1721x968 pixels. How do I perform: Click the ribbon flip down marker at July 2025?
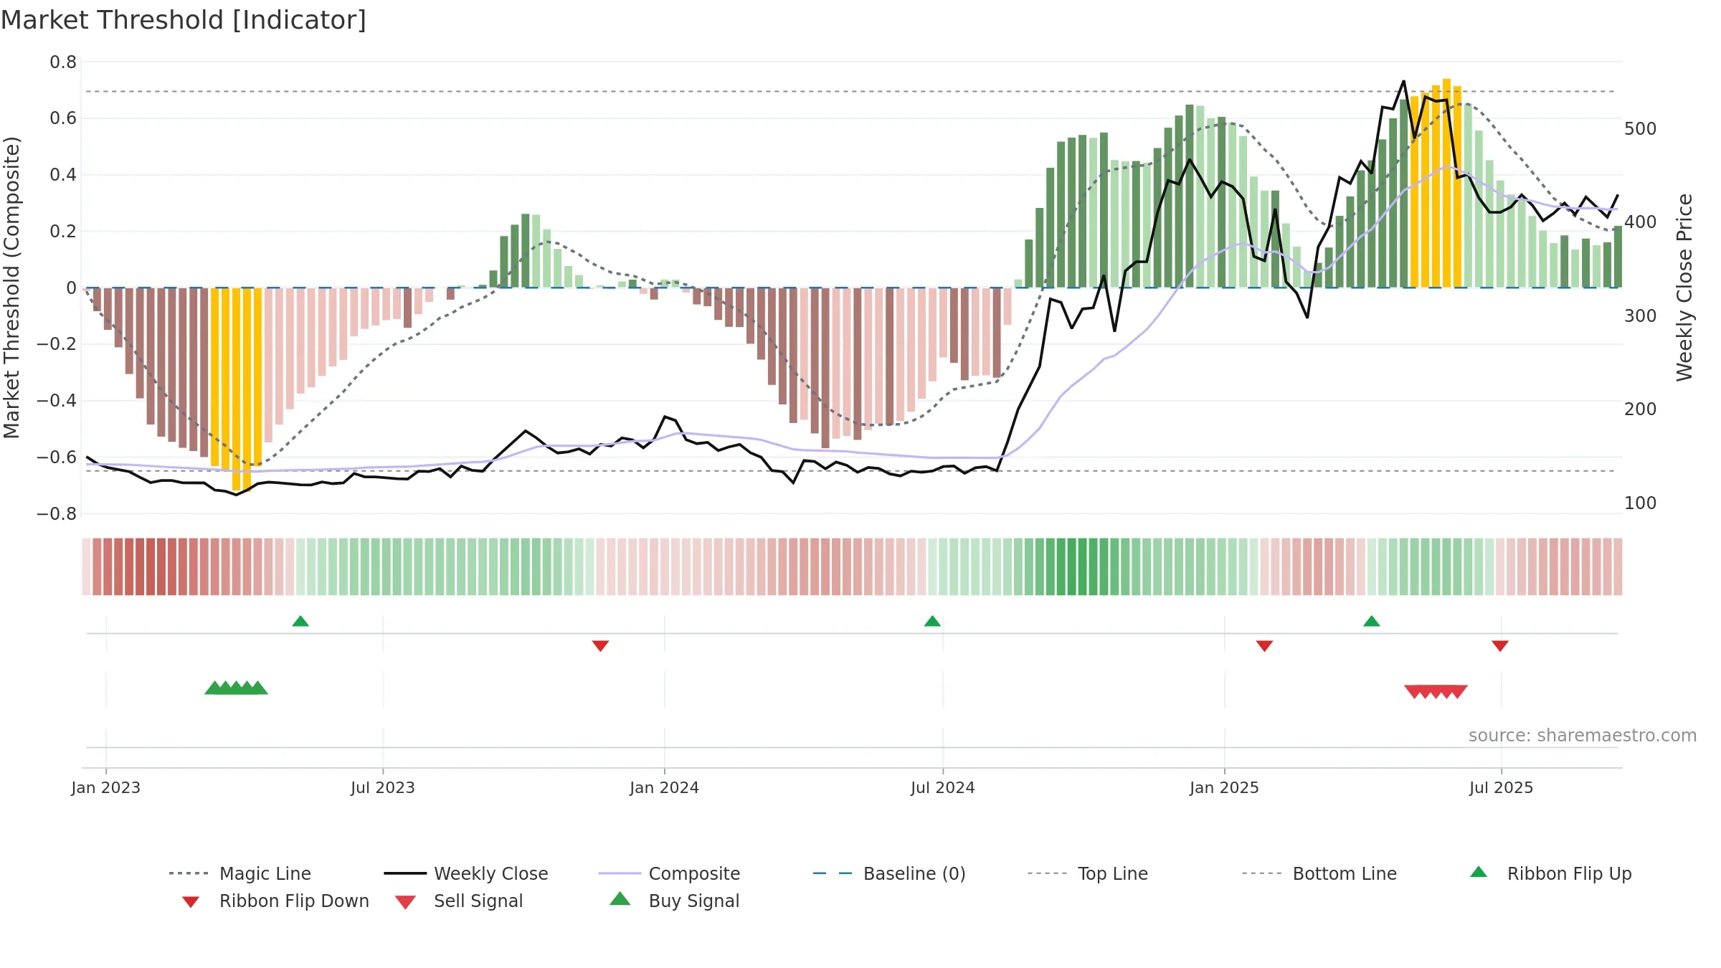[1500, 646]
